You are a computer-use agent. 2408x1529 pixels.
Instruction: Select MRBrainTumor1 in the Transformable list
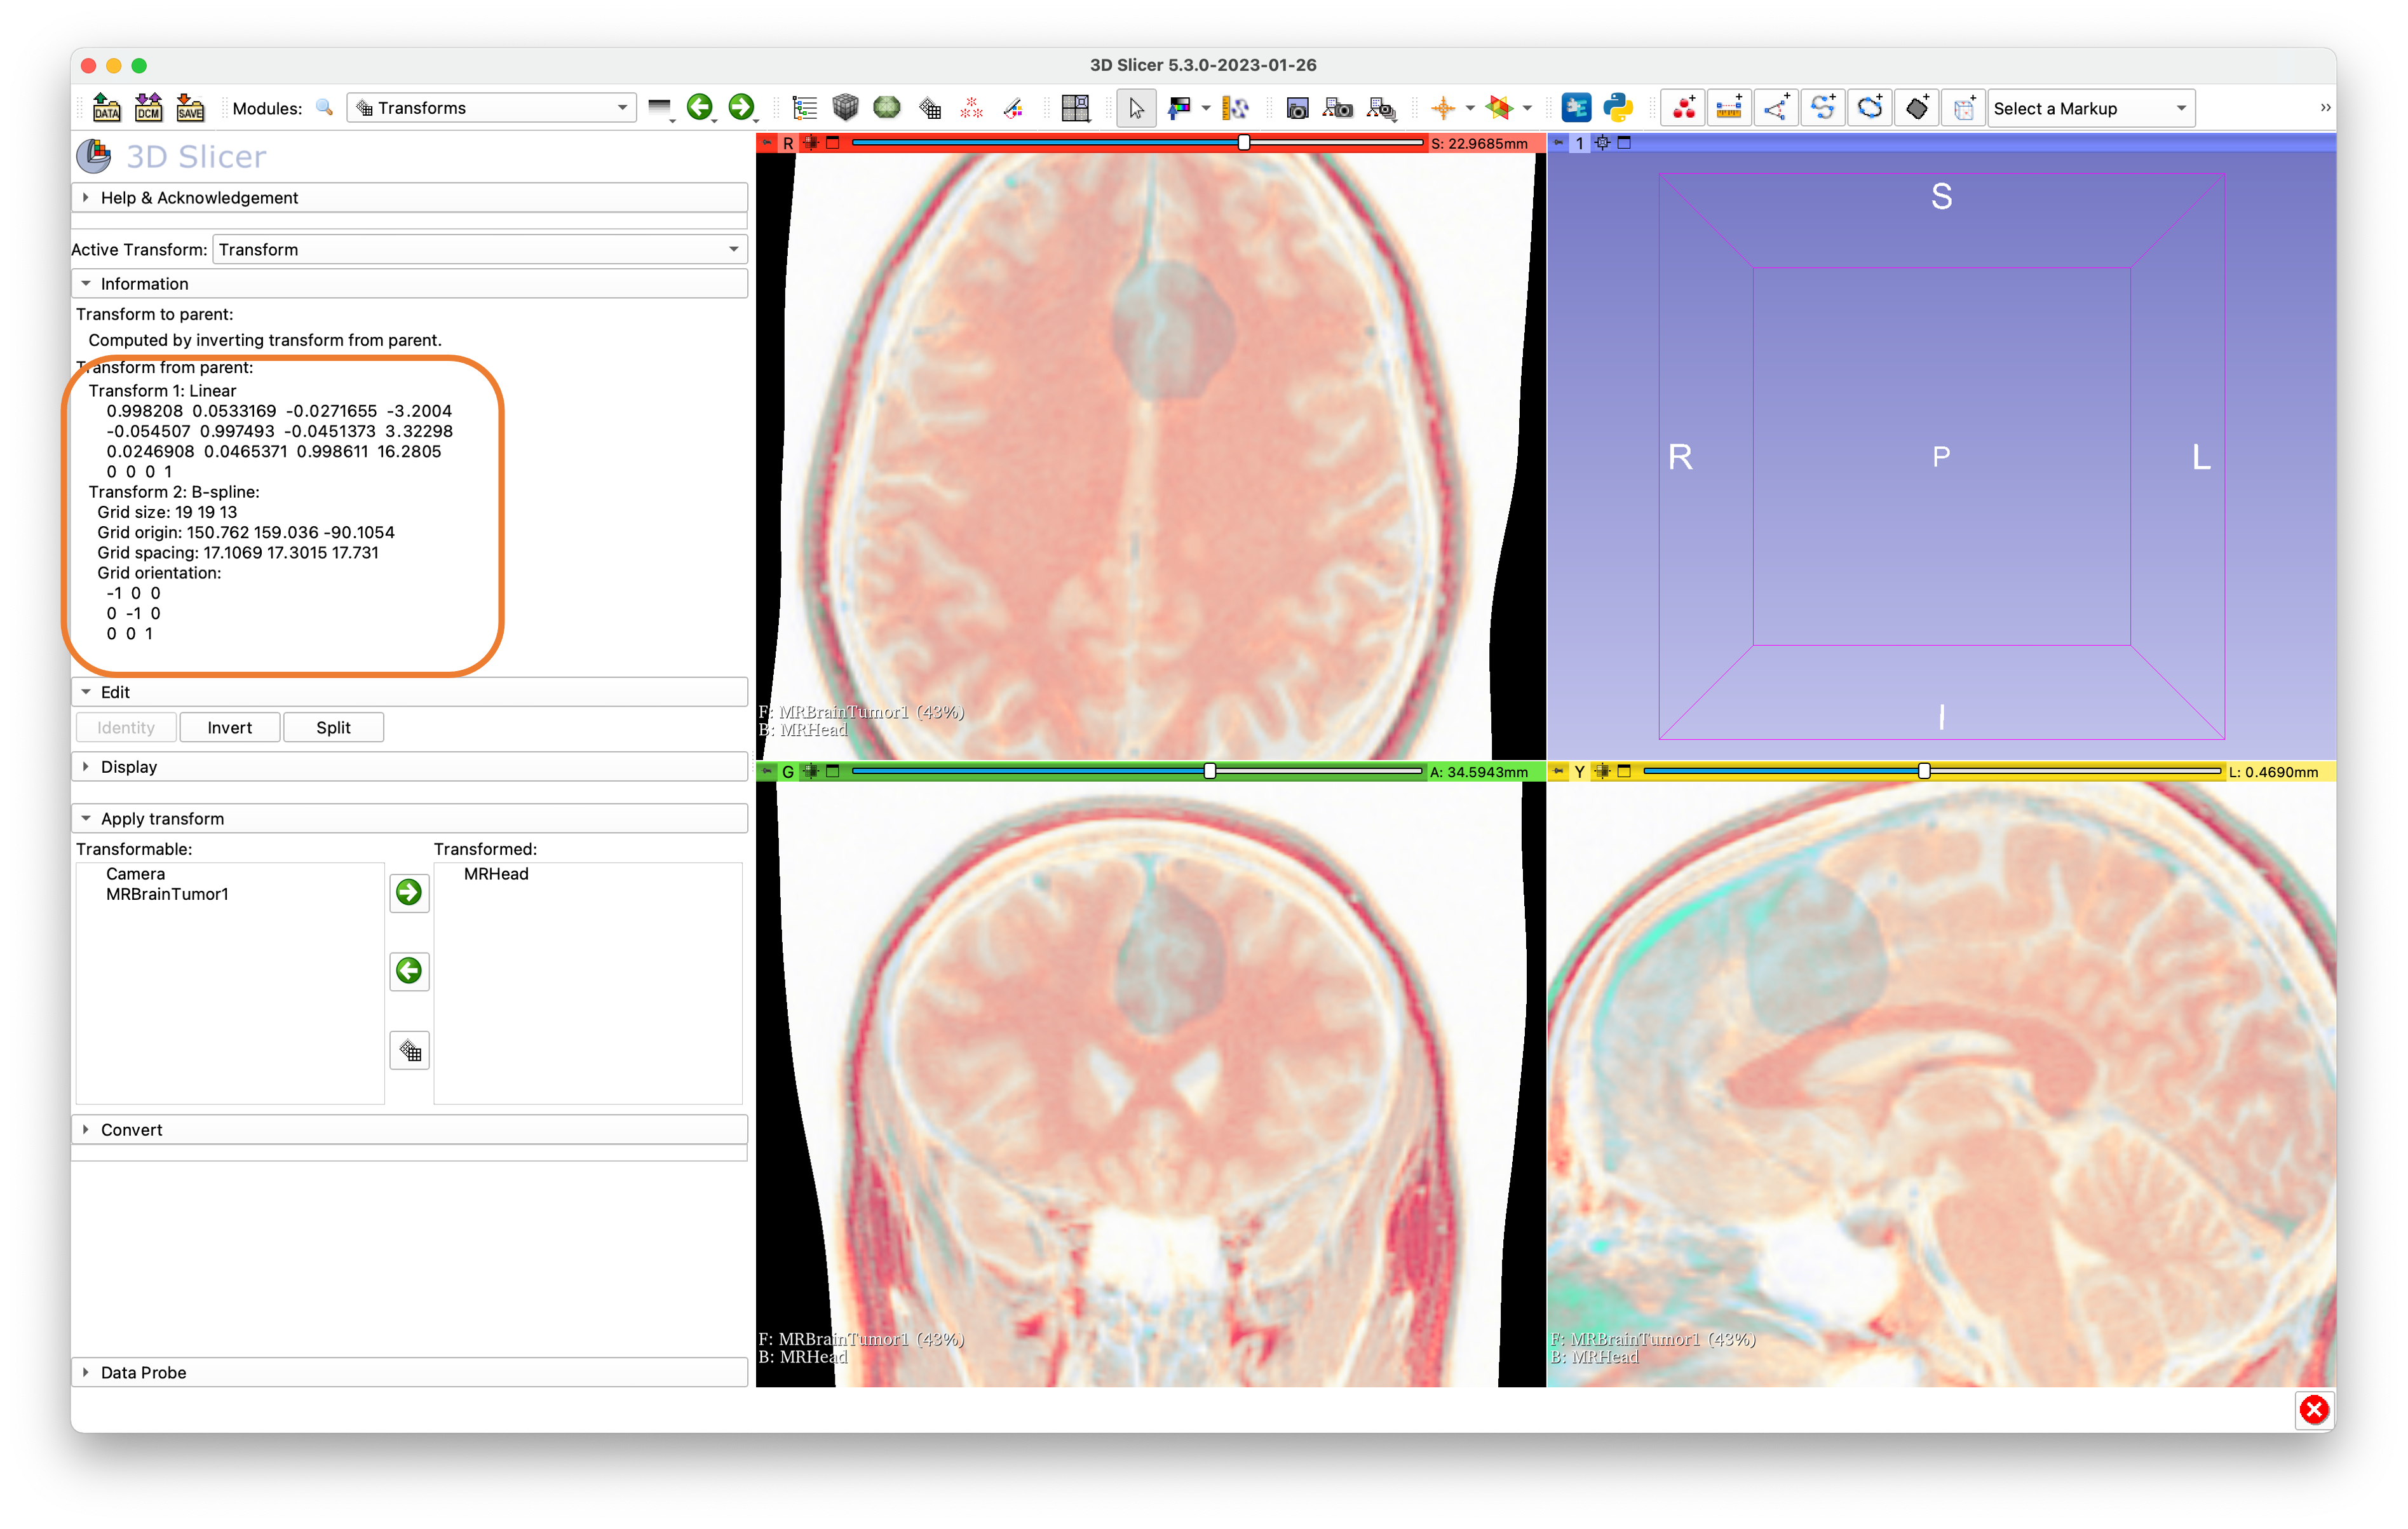pos(167,894)
